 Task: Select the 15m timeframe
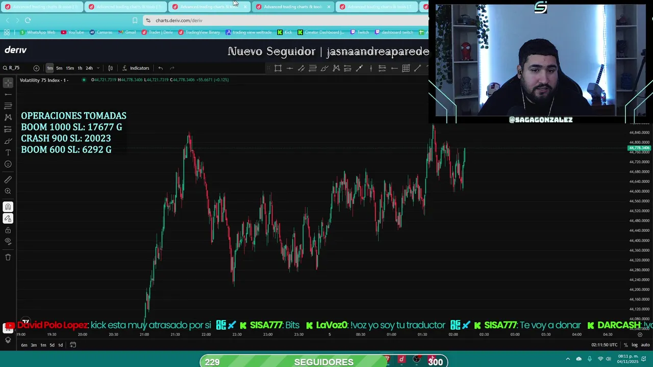point(69,68)
